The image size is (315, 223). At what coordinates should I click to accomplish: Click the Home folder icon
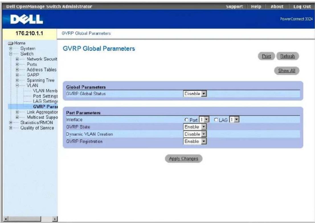point(11,43)
